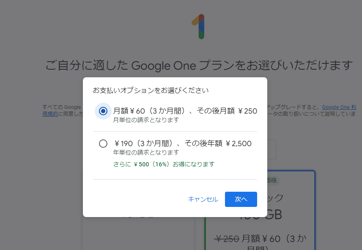Click the Google One プラン page heading
This screenshot has height=250, width=362.
click(199, 65)
